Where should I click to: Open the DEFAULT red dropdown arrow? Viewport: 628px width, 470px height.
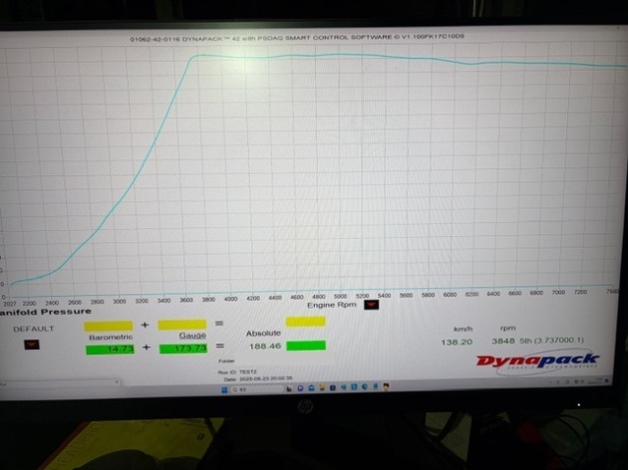click(31, 345)
